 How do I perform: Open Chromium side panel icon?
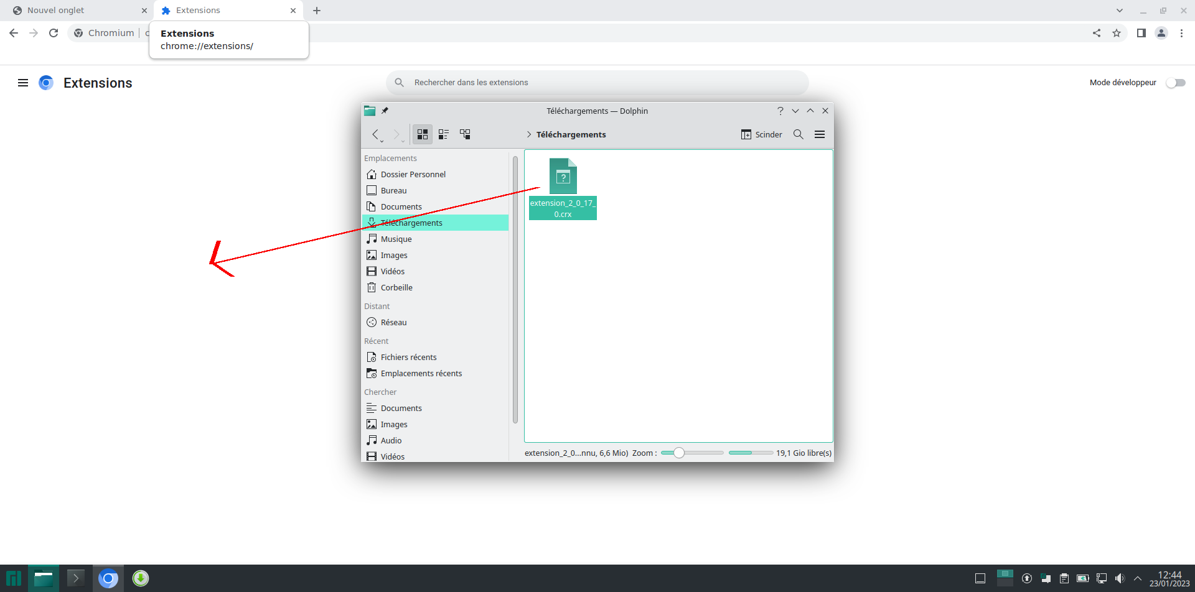point(1141,33)
